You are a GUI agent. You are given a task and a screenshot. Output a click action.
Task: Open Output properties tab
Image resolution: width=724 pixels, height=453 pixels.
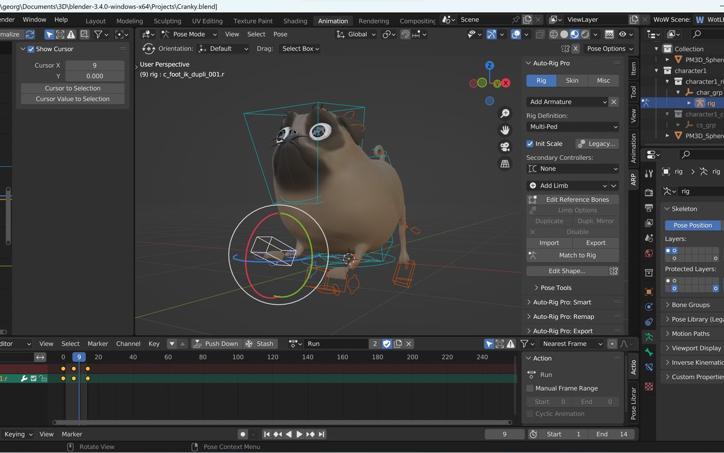(649, 208)
